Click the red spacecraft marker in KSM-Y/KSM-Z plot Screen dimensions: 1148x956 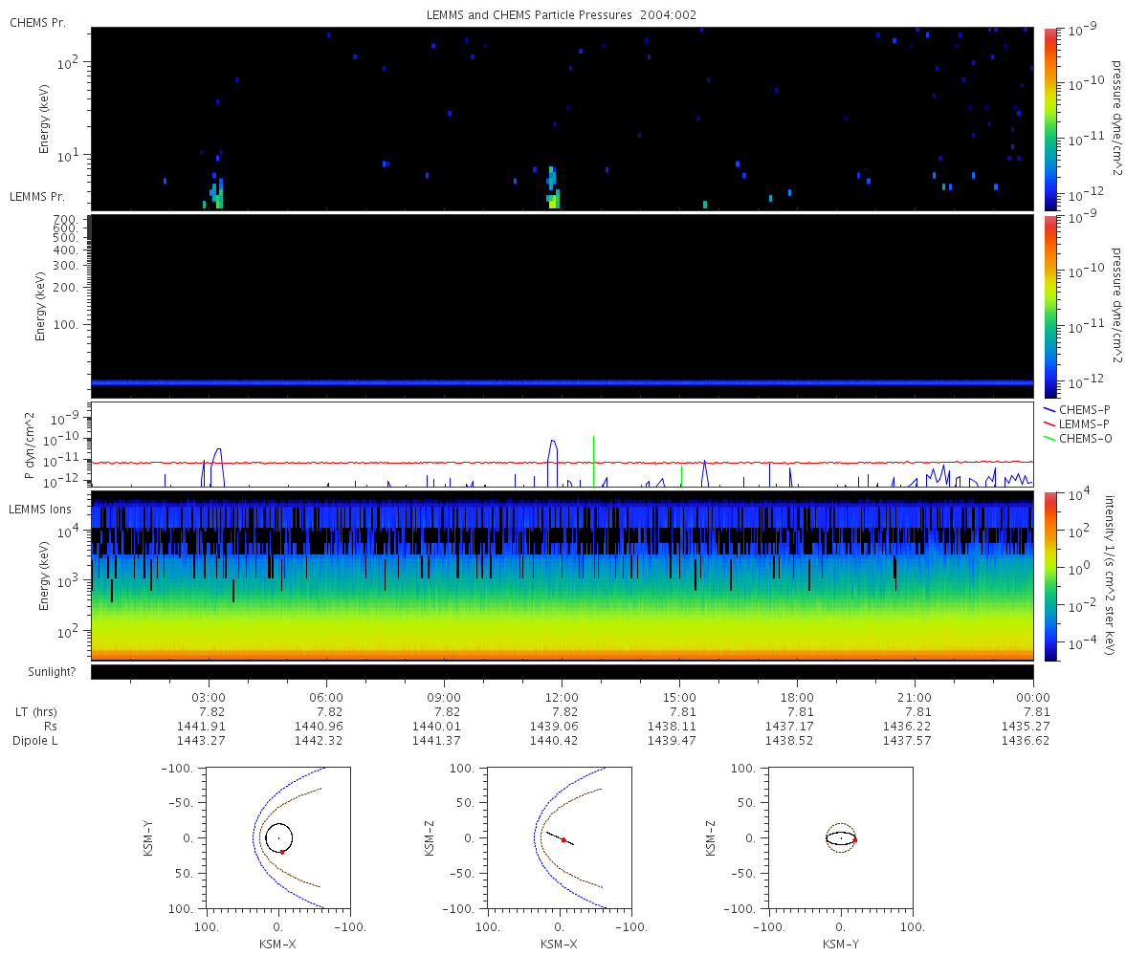[854, 839]
